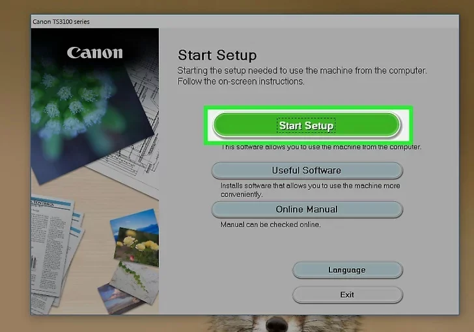Click 'Follow the on-screen instructions.' text

coord(241,81)
